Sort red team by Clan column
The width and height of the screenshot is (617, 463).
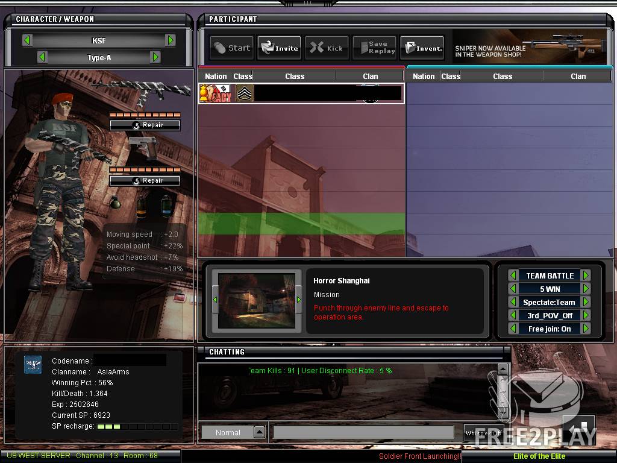[371, 77]
